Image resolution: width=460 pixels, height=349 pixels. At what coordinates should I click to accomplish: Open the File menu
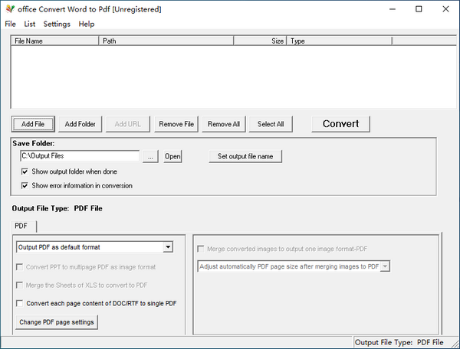click(10, 24)
